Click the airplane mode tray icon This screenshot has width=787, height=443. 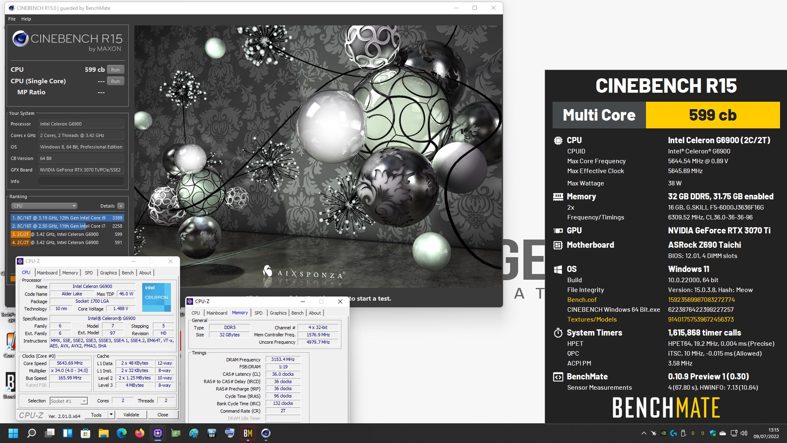(653, 433)
